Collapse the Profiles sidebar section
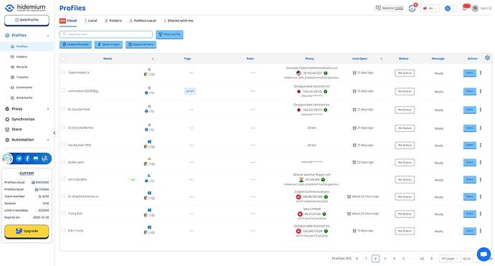Viewport: 495px width, 266px height. [48, 36]
